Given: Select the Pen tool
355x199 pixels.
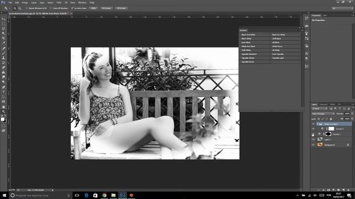Looking at the screenshot, I should pyautogui.click(x=3, y=87).
